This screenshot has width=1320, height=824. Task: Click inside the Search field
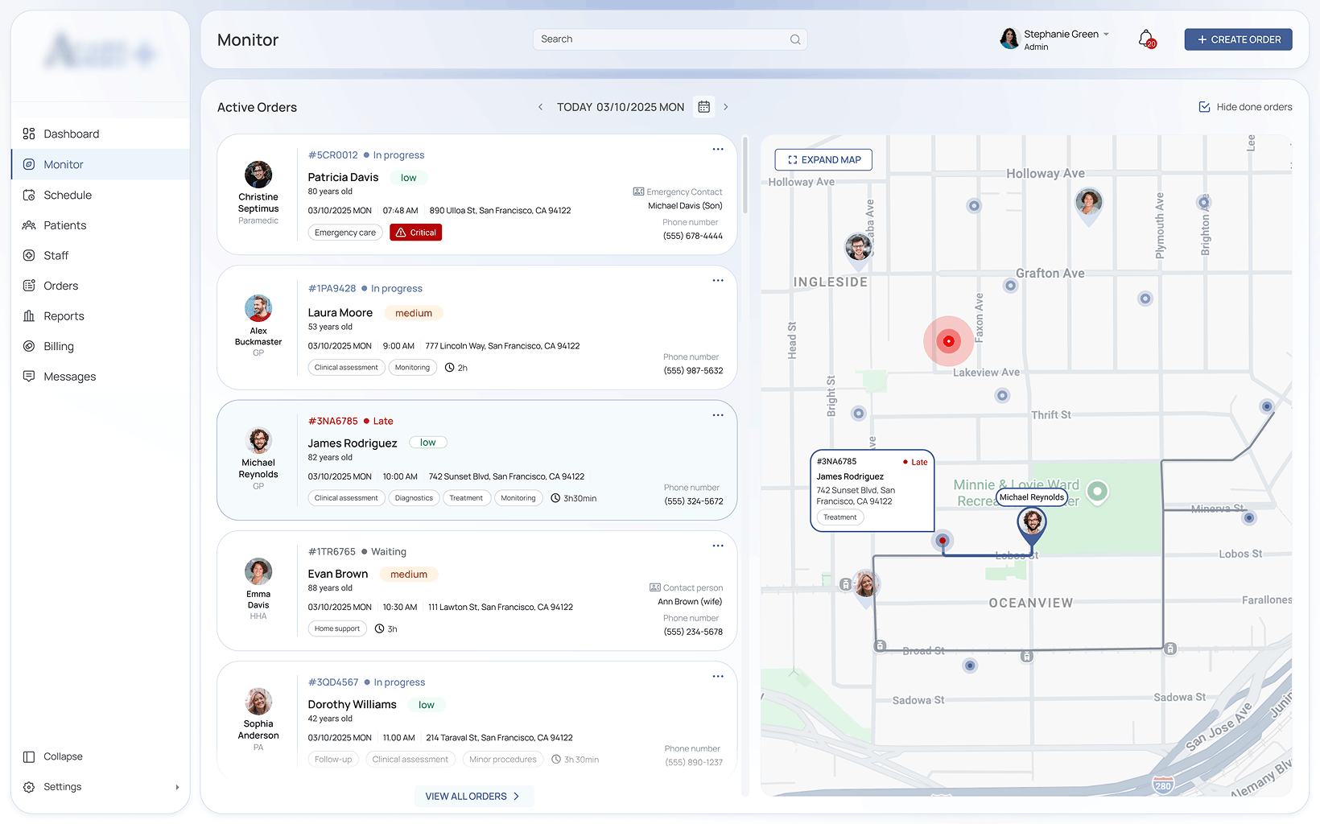[x=668, y=39]
